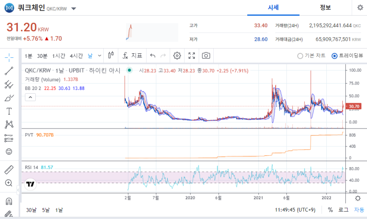Click the 고가 value 33.40

tap(261, 26)
